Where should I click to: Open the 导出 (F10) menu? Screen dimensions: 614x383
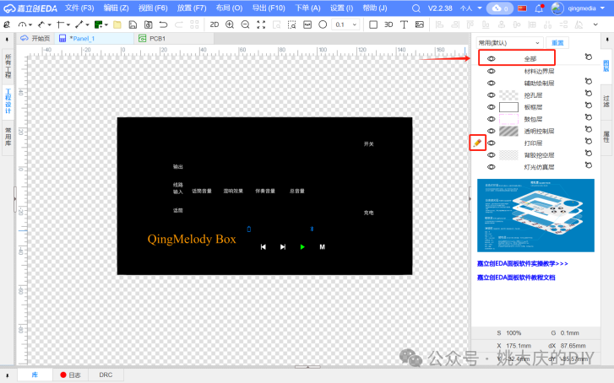[x=269, y=8]
